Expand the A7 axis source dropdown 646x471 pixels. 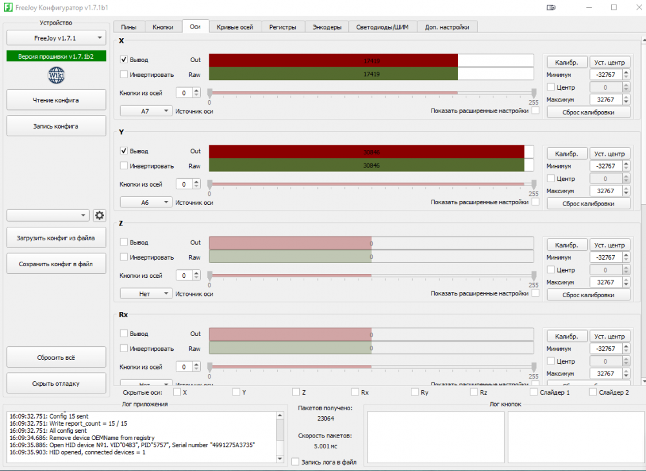click(x=146, y=111)
